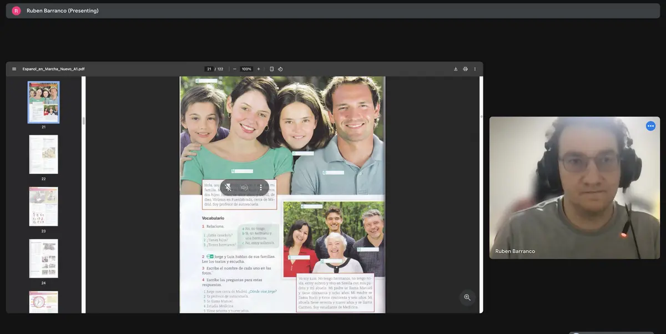The image size is (666, 334).
Task: Click Ruben Barranco presenter avatar
Action: tap(16, 11)
